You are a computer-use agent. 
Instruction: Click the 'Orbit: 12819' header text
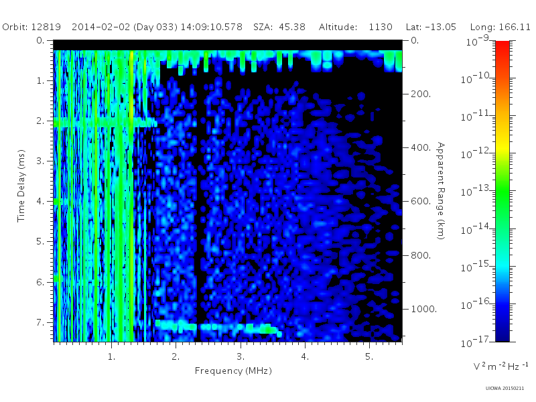(31, 27)
